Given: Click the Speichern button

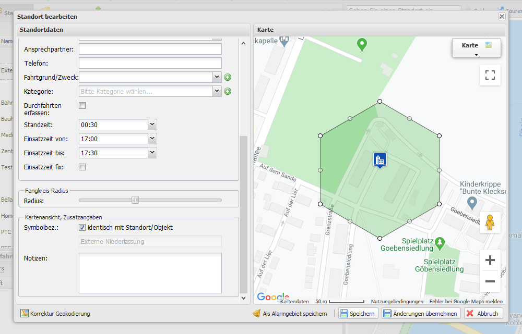Looking at the screenshot, I should tap(358, 314).
